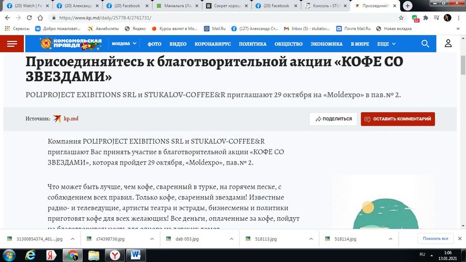The image size is (466, 262).
Task: Open the Chrome profile avatar
Action: pos(447,18)
